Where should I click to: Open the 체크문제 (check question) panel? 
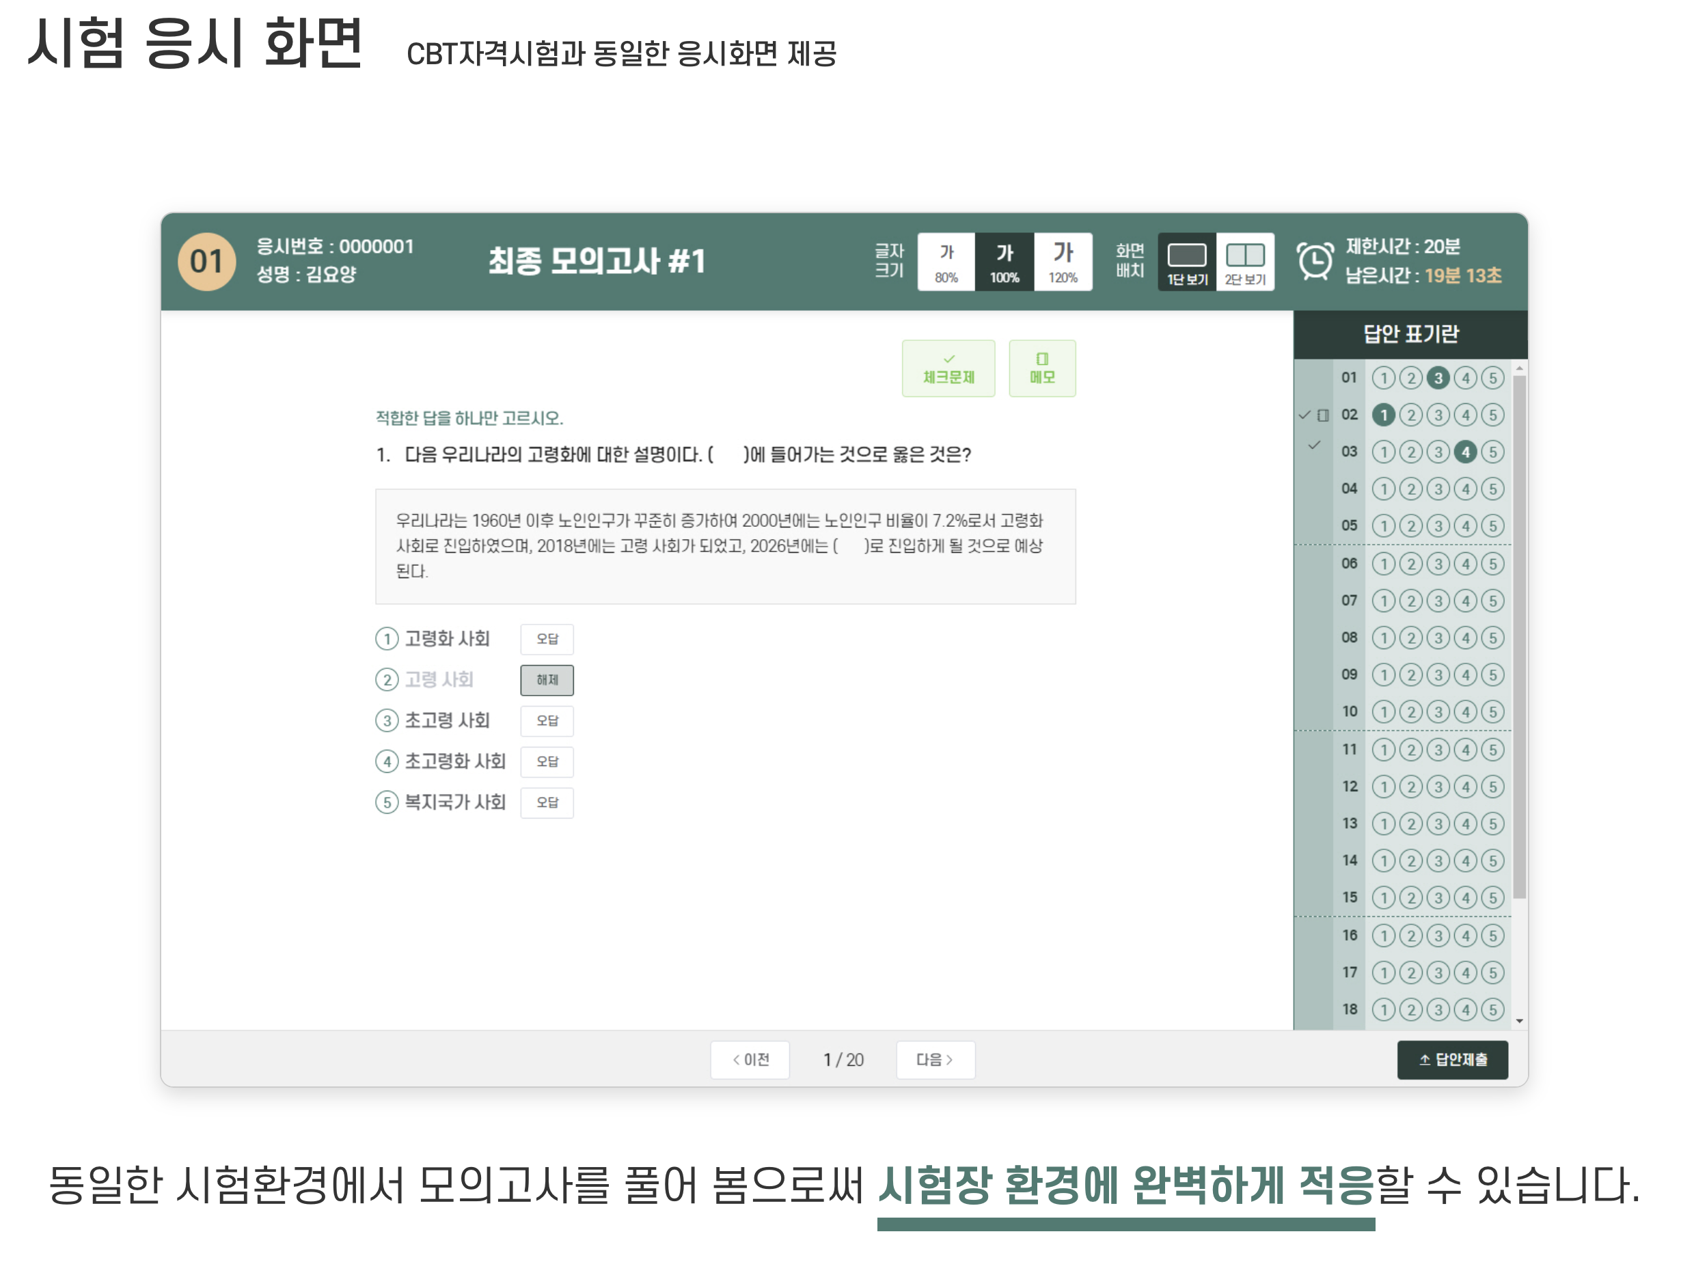point(948,368)
